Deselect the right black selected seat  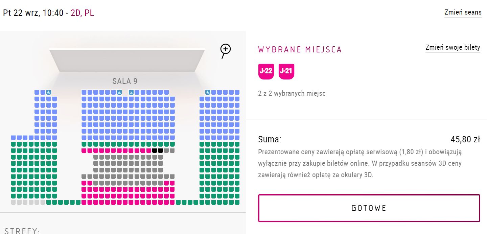(160, 151)
